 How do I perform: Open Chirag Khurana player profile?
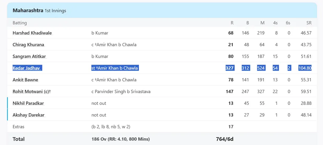(x=28, y=45)
